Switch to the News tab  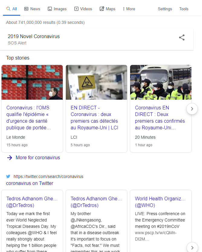32,9
